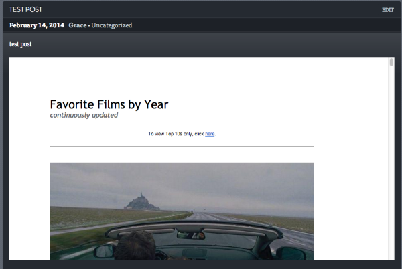Click the horizontal divider under the Top 10s text
Image resolution: width=402 pixels, height=269 pixels.
(x=182, y=146)
